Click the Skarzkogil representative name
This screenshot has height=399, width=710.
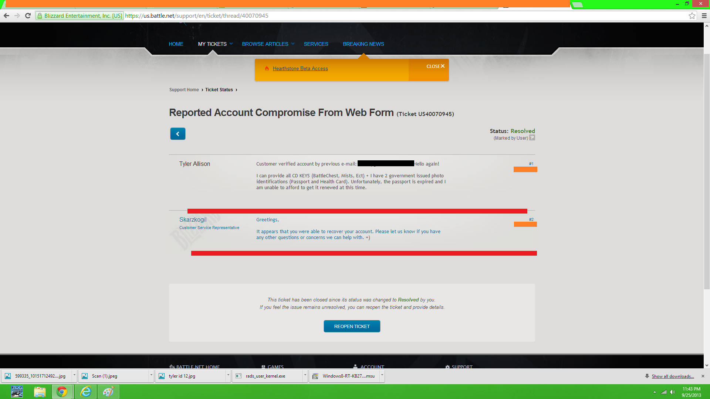pos(193,219)
